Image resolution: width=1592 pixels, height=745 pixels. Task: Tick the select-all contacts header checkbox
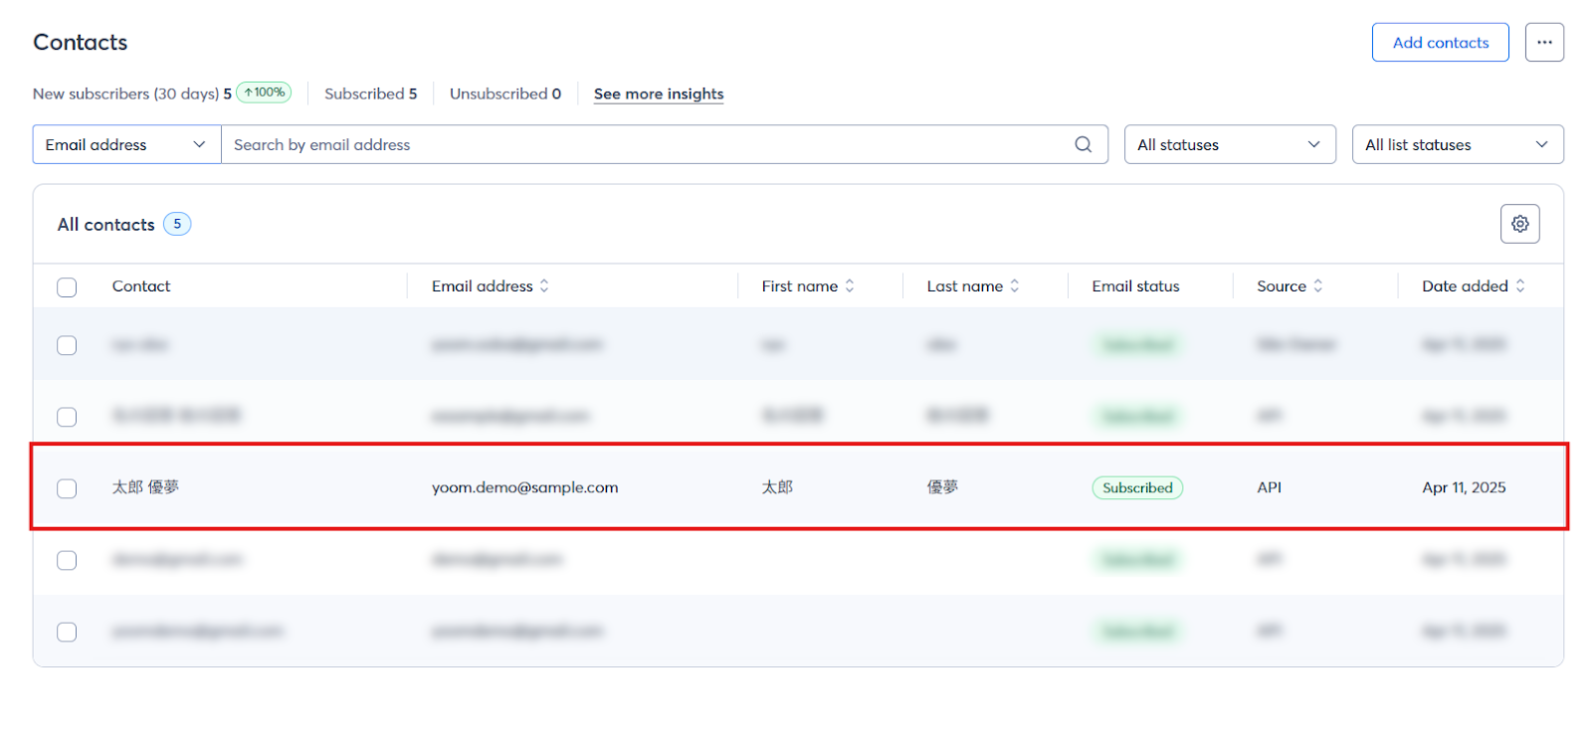pyautogui.click(x=67, y=287)
